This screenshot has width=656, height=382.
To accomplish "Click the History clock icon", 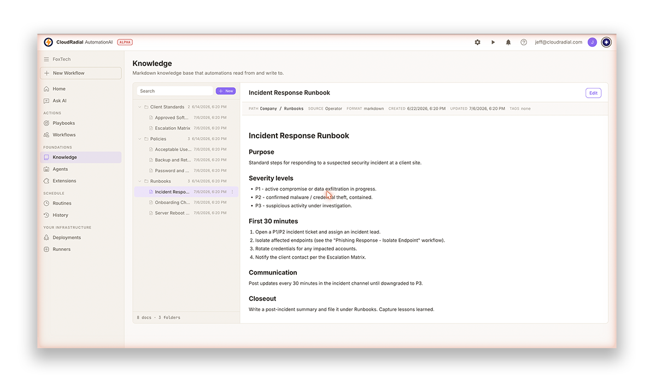I will 46,215.
